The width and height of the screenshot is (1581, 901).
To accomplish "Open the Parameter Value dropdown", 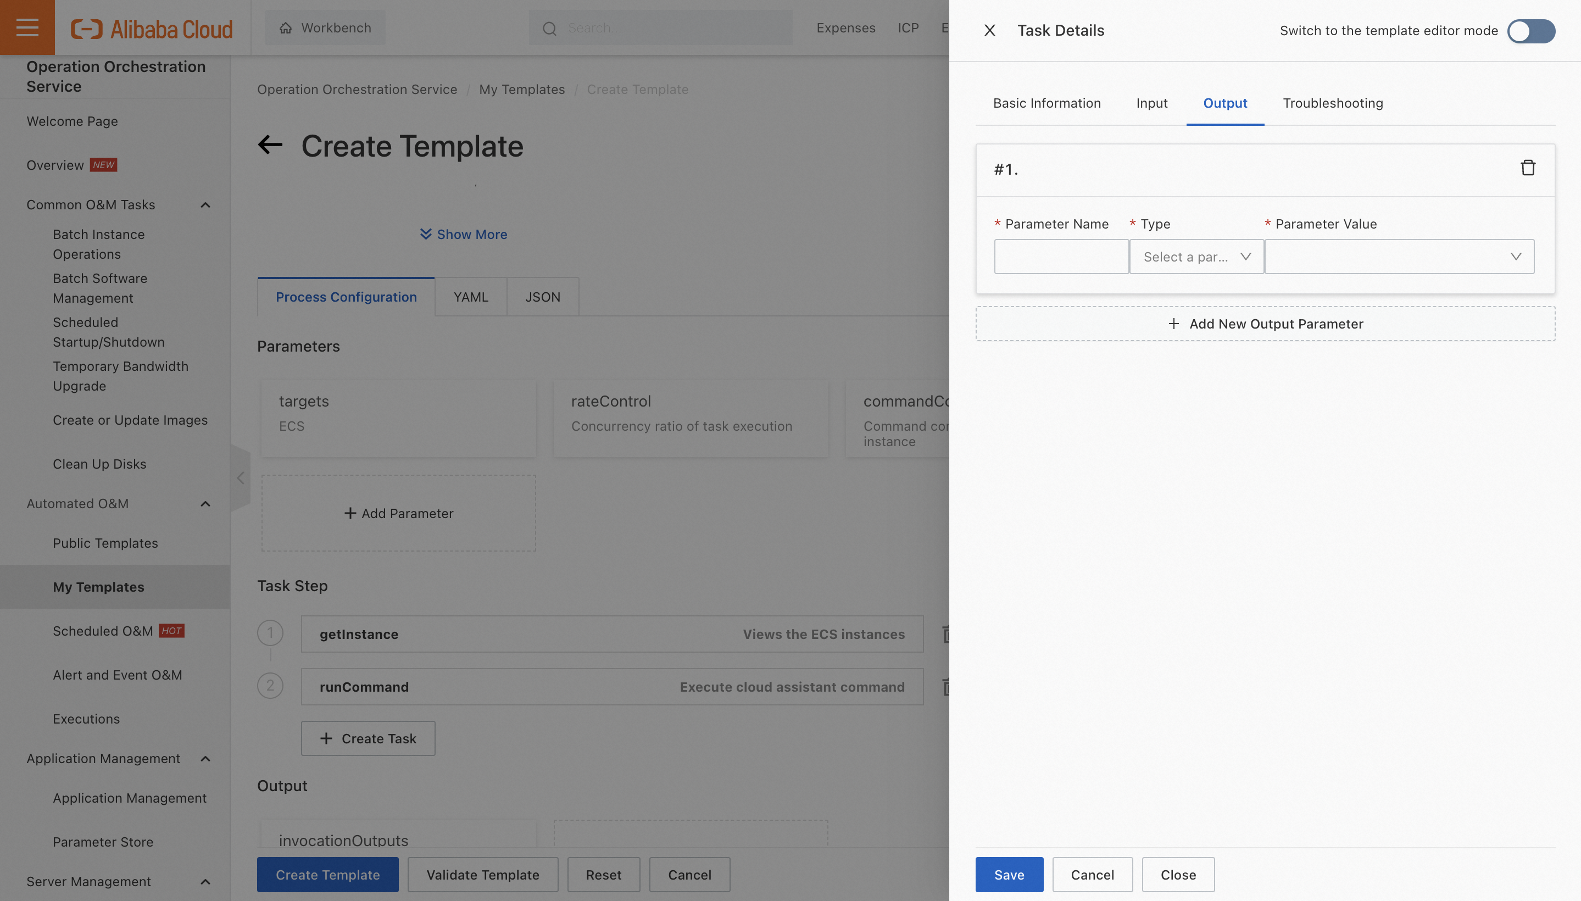I will pos(1399,257).
